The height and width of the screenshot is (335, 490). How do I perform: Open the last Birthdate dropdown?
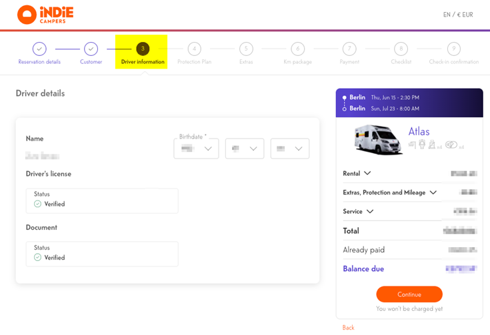click(x=290, y=149)
